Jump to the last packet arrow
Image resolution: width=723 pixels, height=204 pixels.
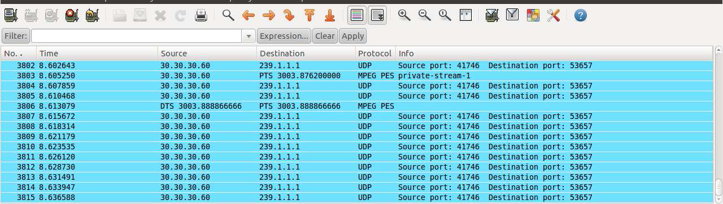coord(330,15)
